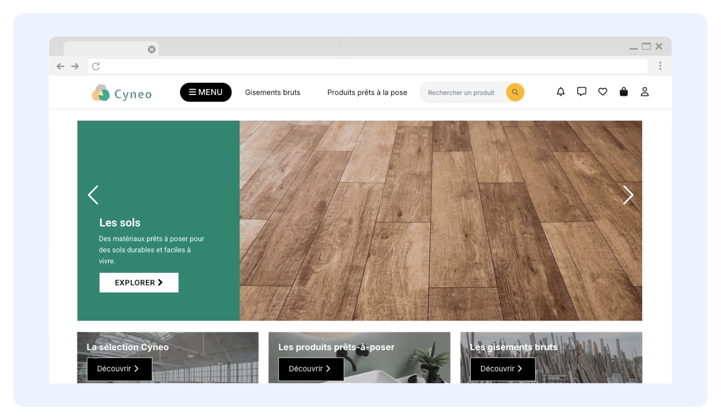Click Les produits prêts-à-poser card title

[336, 347]
